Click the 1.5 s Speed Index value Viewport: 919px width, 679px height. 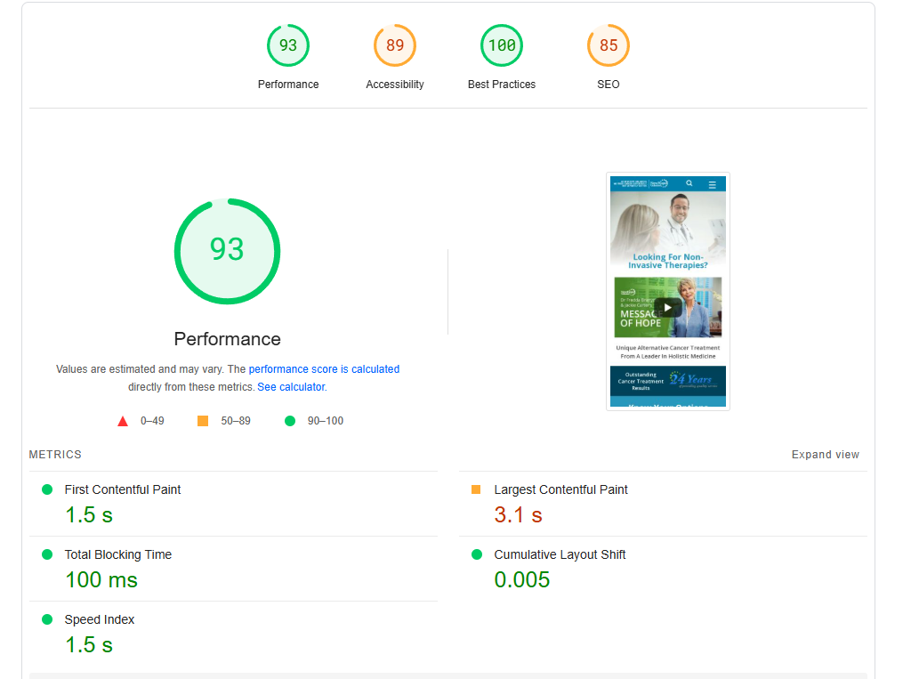click(x=89, y=645)
